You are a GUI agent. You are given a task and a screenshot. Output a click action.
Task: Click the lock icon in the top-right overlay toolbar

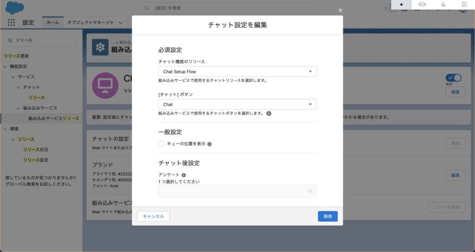click(x=443, y=5)
